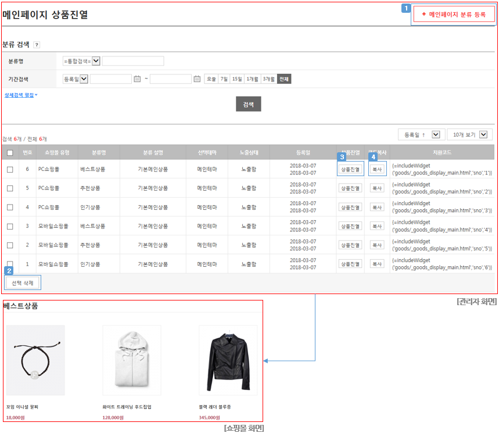Click the 검색 search button

(x=248, y=104)
